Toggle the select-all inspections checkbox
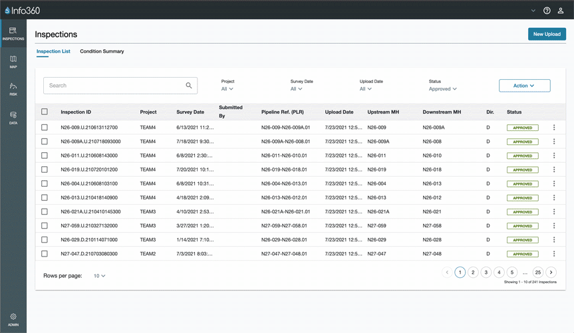 point(45,112)
